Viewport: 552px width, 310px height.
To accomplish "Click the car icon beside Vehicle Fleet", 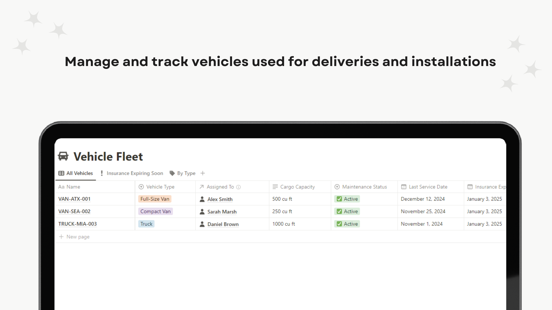I will 63,156.
